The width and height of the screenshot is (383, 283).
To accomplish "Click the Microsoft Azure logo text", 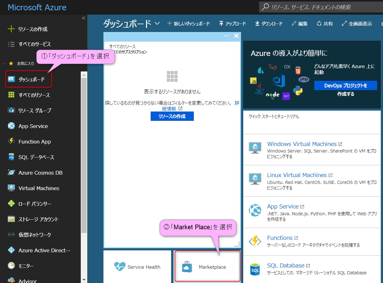I will coord(37,7).
